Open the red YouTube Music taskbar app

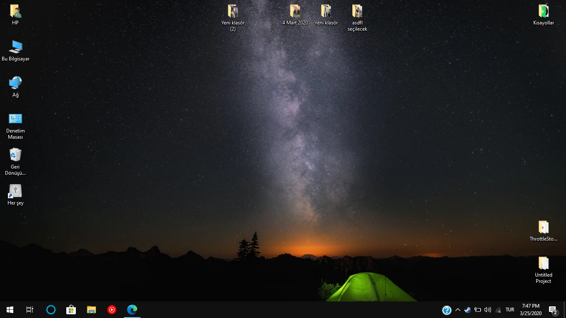(x=111, y=310)
